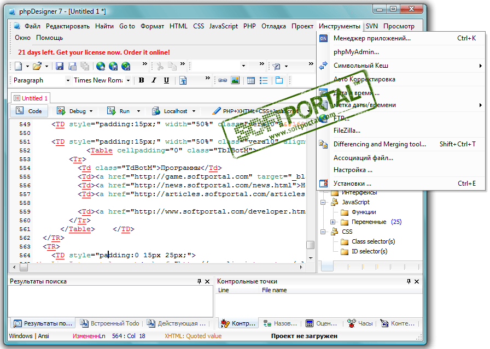Close the Контрольные точки panel

[x=417, y=281]
